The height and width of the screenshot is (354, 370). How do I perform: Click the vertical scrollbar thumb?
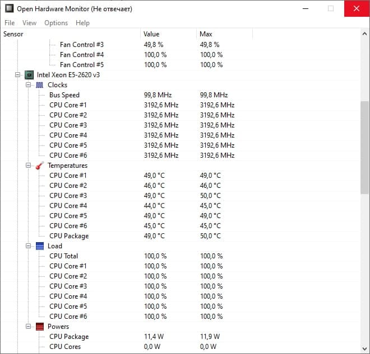[x=364, y=148]
